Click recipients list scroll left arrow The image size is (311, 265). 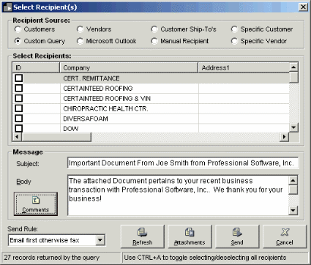click(17, 137)
